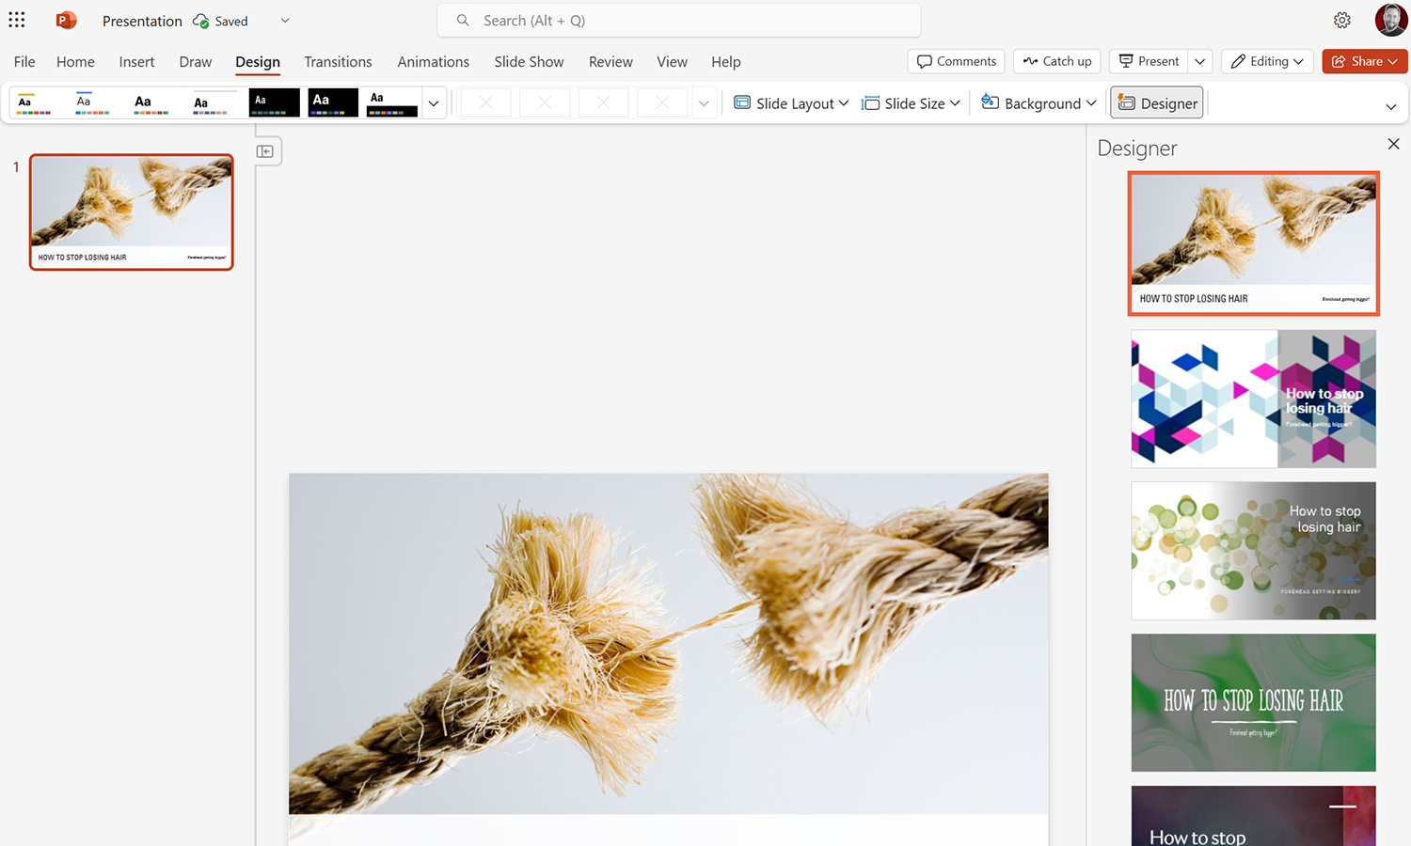Open the Animations tab

[x=433, y=62]
